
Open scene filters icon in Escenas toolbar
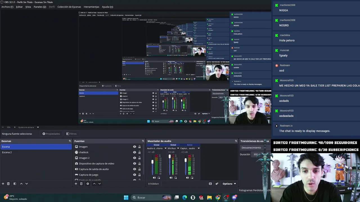15,184
